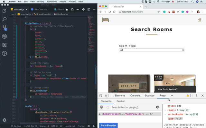Open the Debug panel icon in VS Code
The height and width of the screenshot is (128, 206).
pos(4,36)
